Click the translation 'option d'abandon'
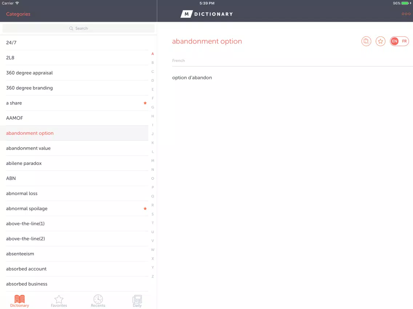Screen dimensions: 413x309 pyautogui.click(x=192, y=78)
